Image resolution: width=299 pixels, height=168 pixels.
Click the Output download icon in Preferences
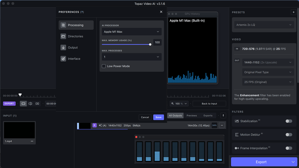click(63, 48)
